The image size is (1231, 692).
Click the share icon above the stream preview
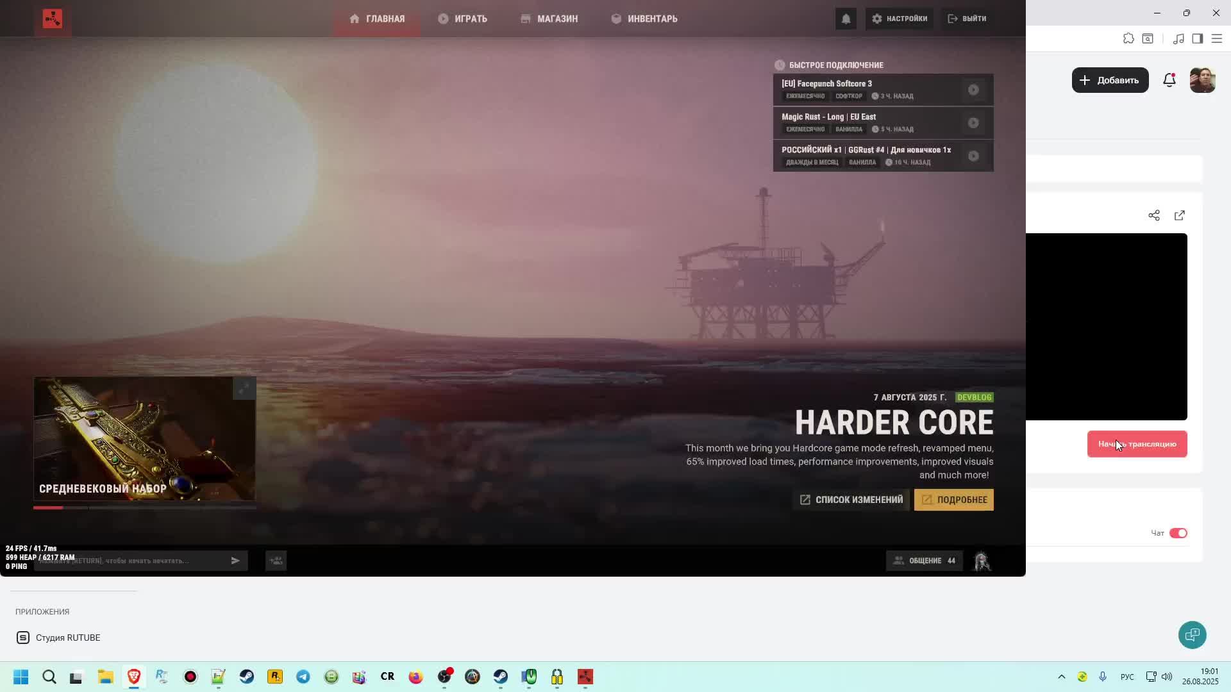click(1153, 215)
